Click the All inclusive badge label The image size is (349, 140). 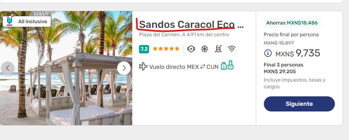point(33,21)
